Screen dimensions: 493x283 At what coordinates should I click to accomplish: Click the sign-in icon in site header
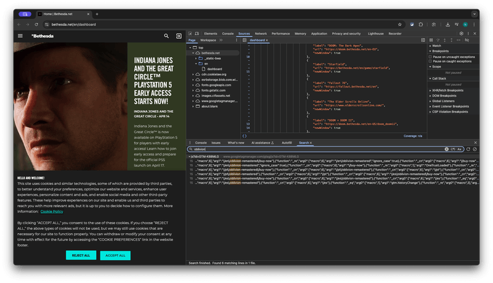point(179,36)
